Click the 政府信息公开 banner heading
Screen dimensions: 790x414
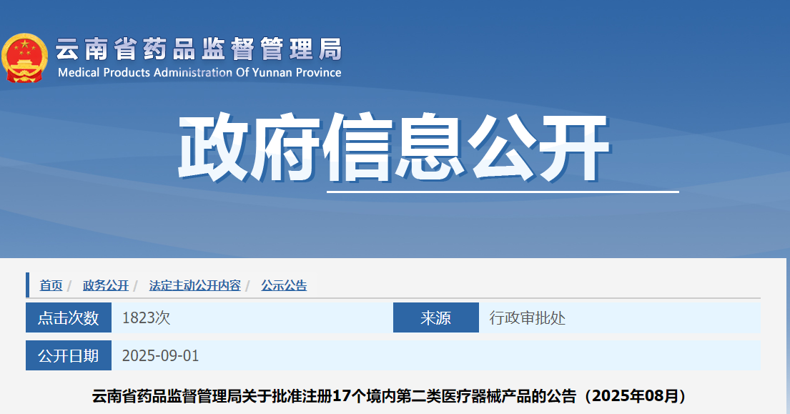click(393, 148)
